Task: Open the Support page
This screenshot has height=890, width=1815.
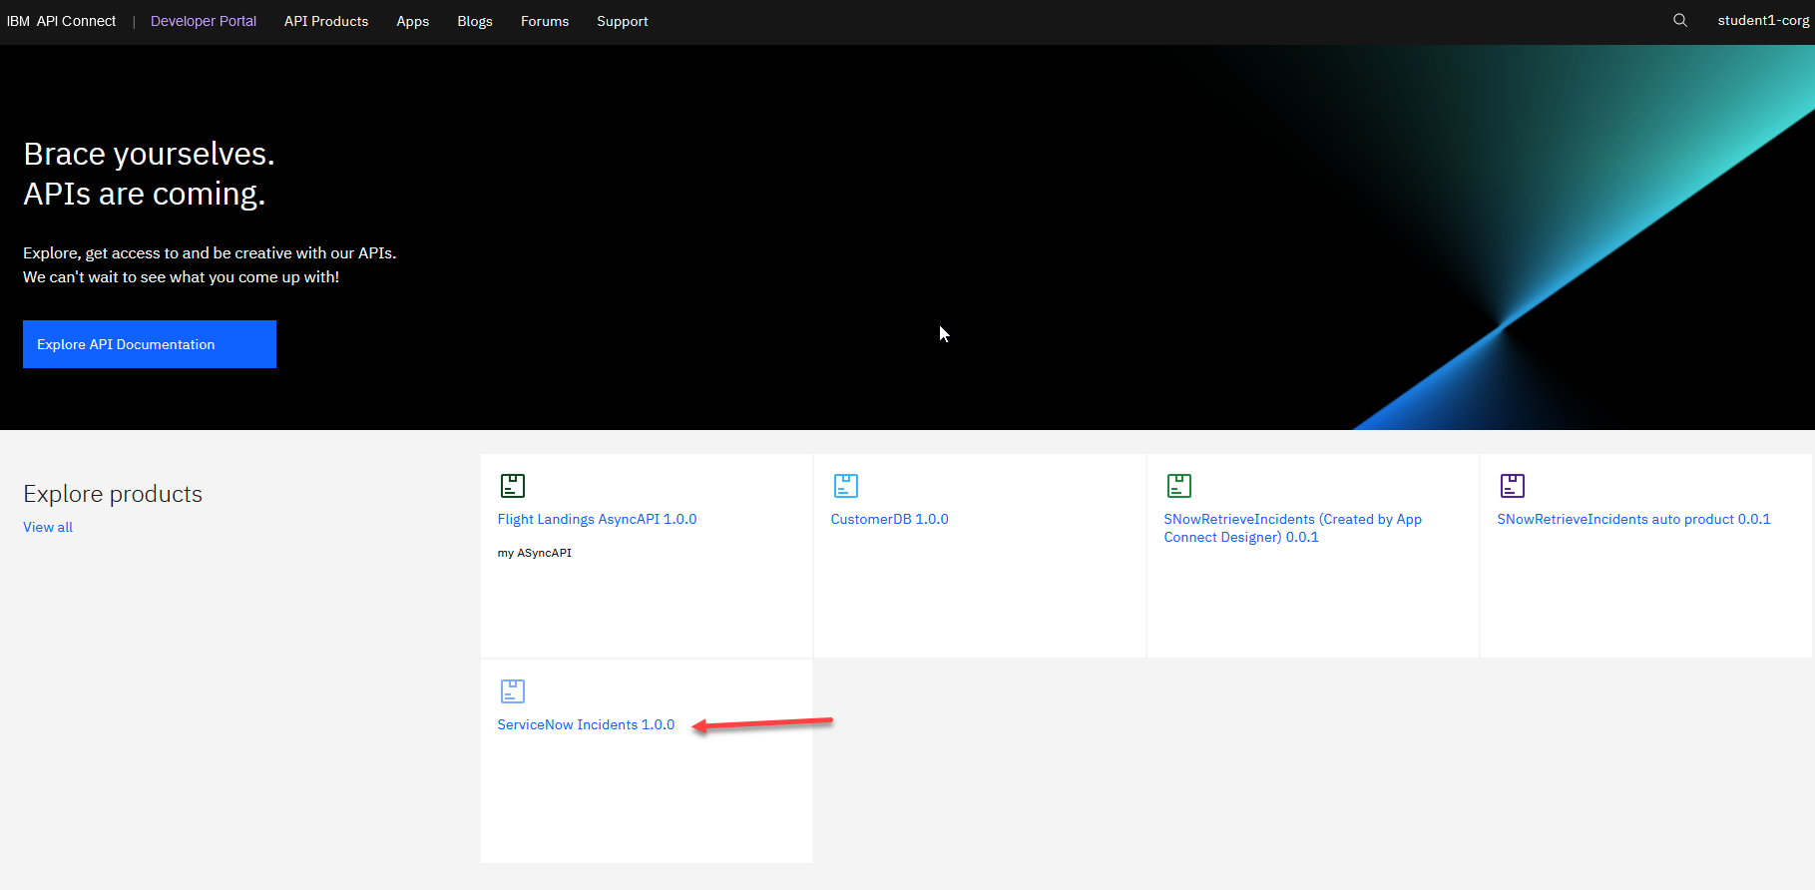Action: tap(622, 21)
